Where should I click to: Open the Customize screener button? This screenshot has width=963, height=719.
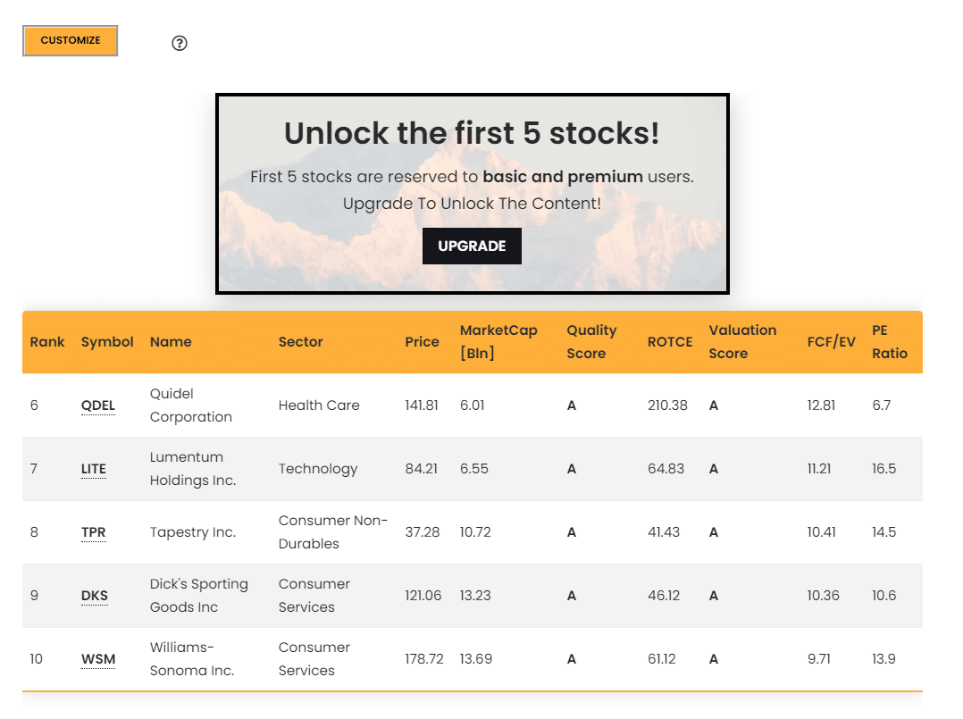click(70, 40)
